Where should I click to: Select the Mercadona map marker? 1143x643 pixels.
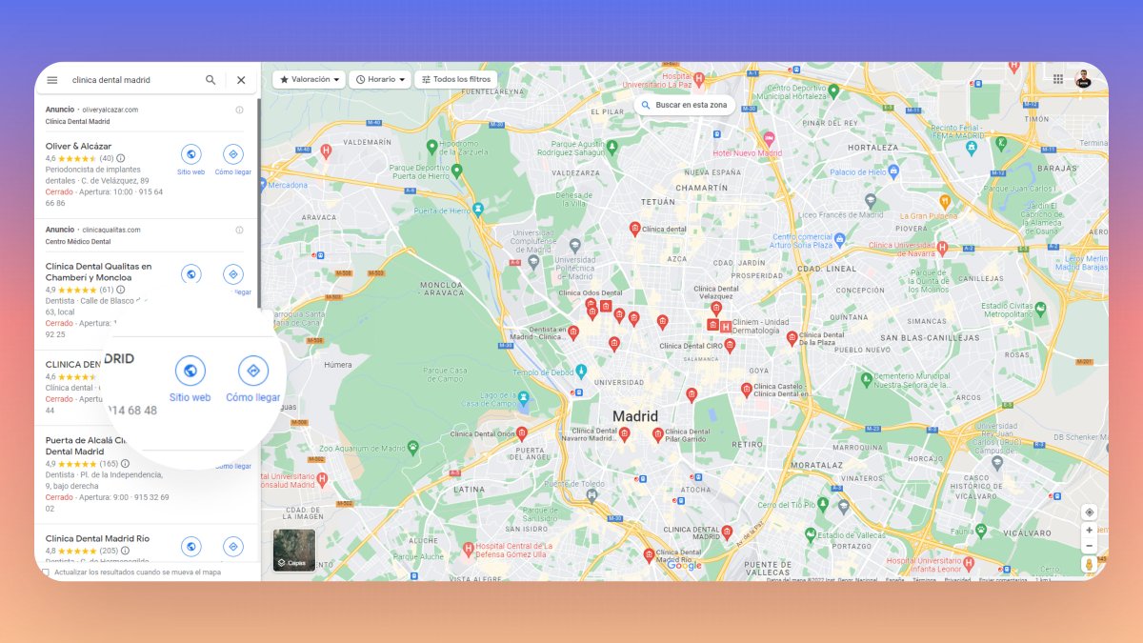(264, 186)
